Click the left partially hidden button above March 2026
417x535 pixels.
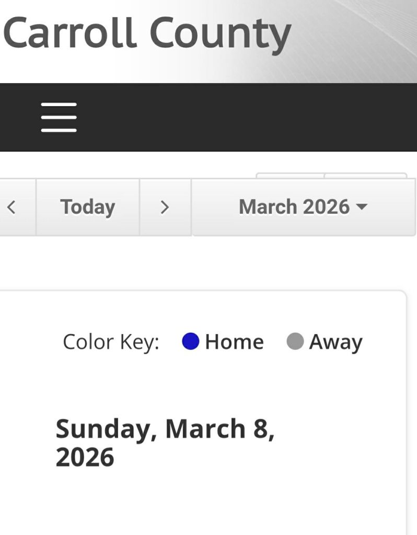click(x=290, y=176)
